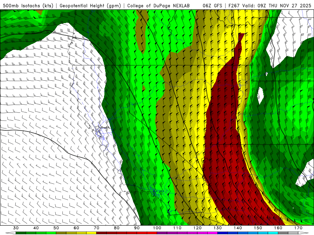Click the '60' color bar label
This screenshot has height=235, width=314.
[x=76, y=228]
